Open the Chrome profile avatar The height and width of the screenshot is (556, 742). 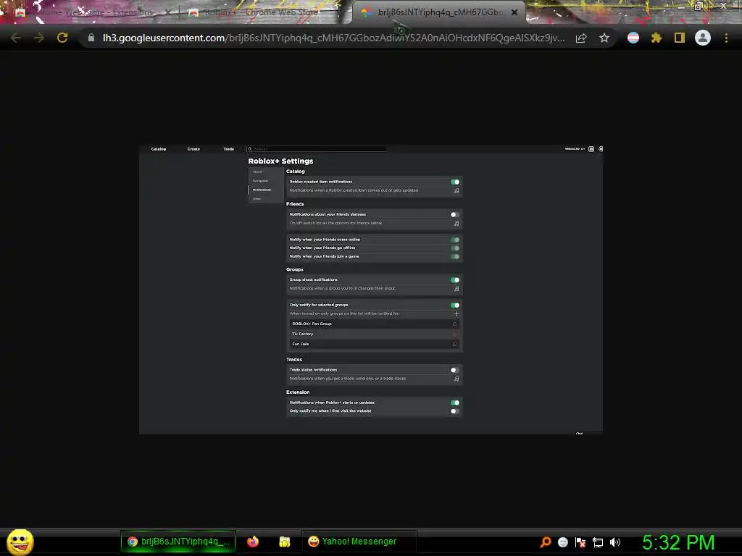click(703, 38)
